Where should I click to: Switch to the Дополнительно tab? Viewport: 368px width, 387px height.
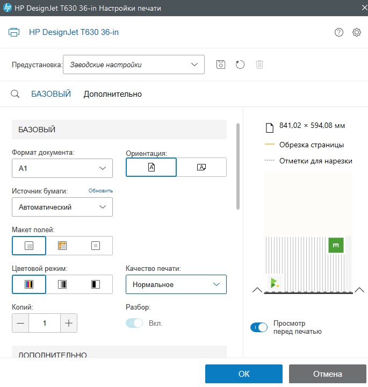pyautogui.click(x=112, y=94)
